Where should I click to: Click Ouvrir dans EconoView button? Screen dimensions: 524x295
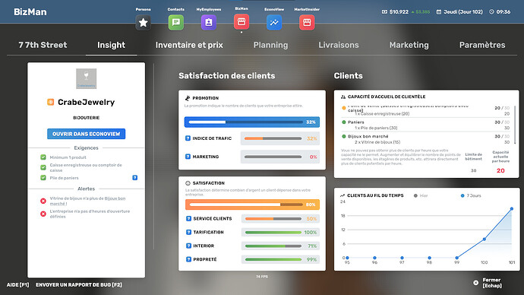pos(87,134)
